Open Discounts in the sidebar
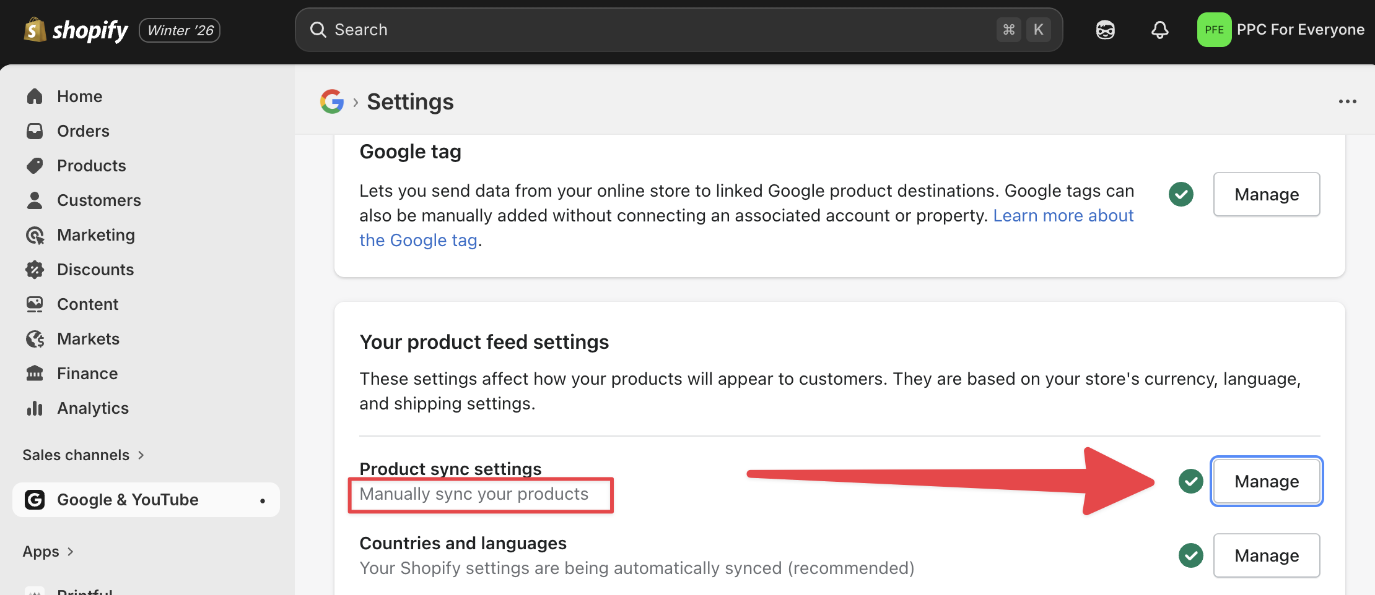Viewport: 1375px width, 595px height. coord(95,270)
